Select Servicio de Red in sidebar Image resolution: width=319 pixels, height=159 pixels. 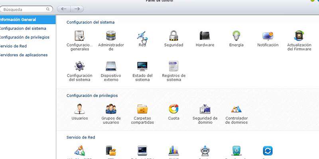point(28,46)
